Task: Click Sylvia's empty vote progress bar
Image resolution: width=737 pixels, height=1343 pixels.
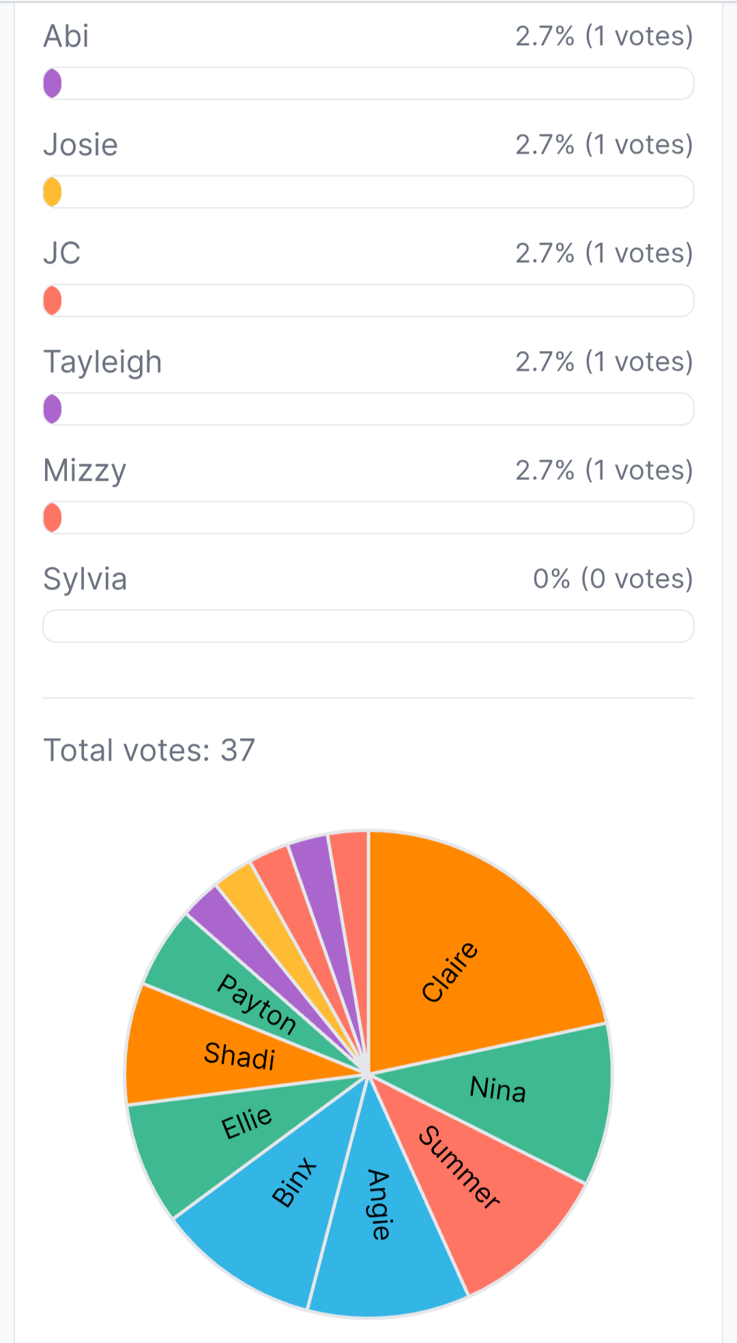Action: [369, 626]
